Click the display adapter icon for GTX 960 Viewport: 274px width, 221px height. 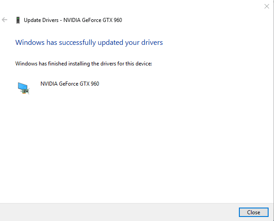[22, 87]
